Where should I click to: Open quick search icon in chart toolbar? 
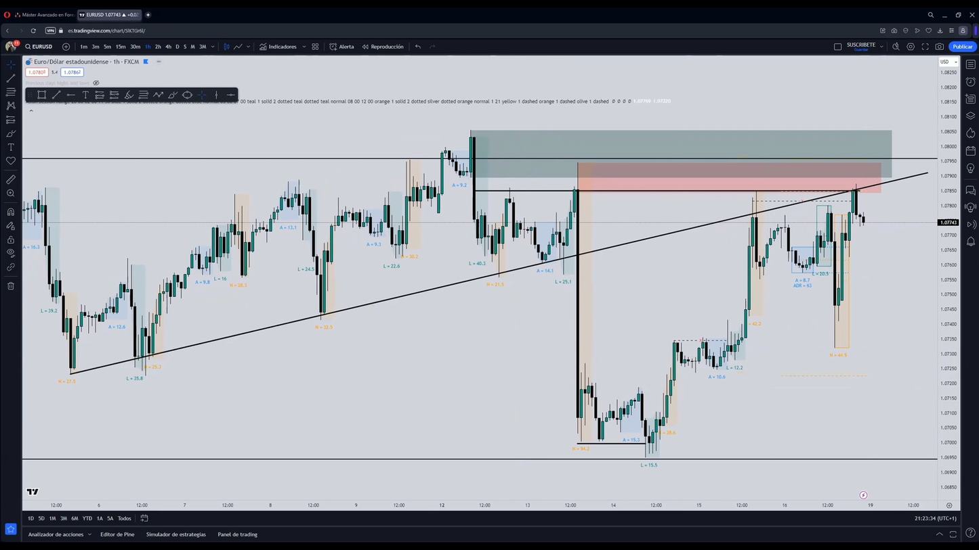pos(896,47)
